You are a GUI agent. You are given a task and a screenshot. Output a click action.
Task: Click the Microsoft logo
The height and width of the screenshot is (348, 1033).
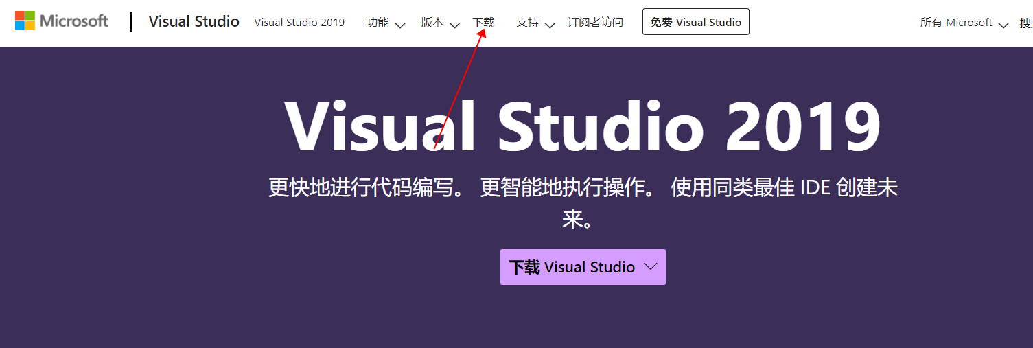[x=62, y=21]
